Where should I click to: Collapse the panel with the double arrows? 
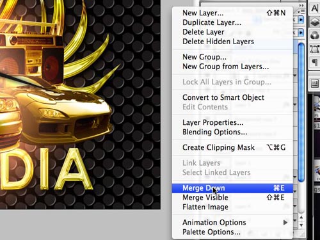point(301,5)
